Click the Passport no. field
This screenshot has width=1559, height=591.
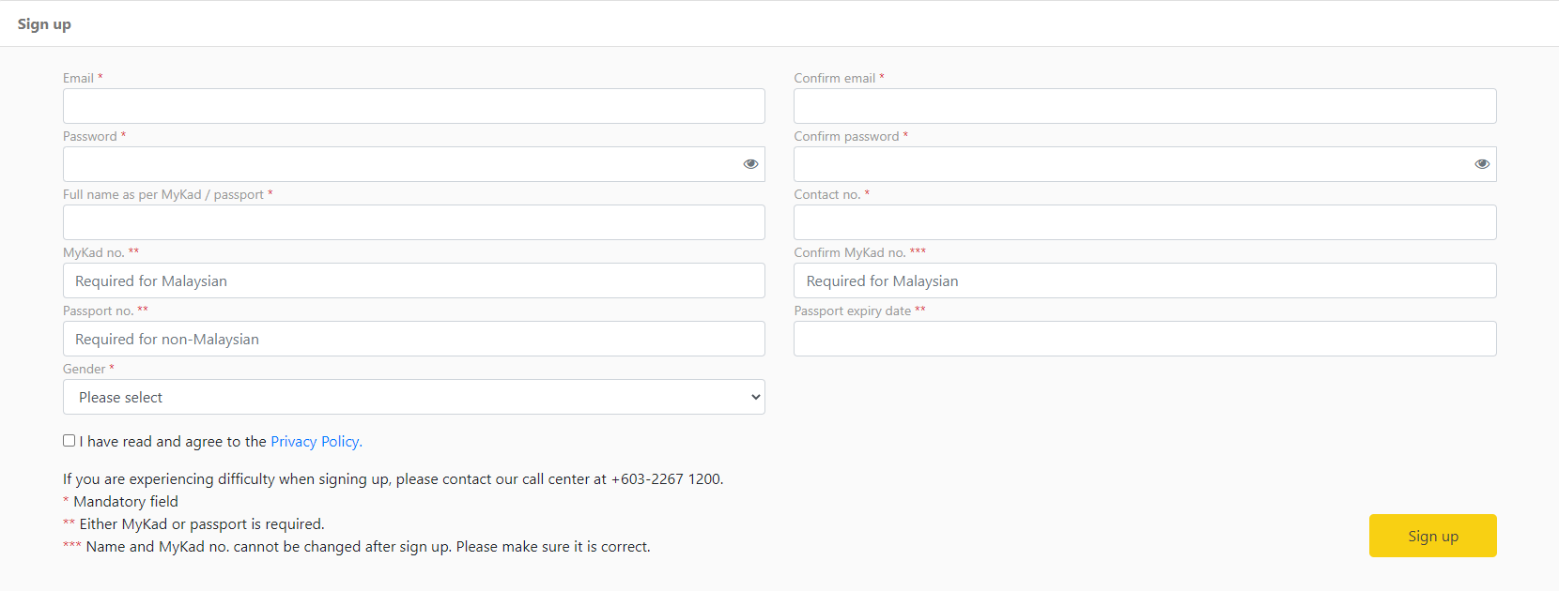click(x=413, y=339)
